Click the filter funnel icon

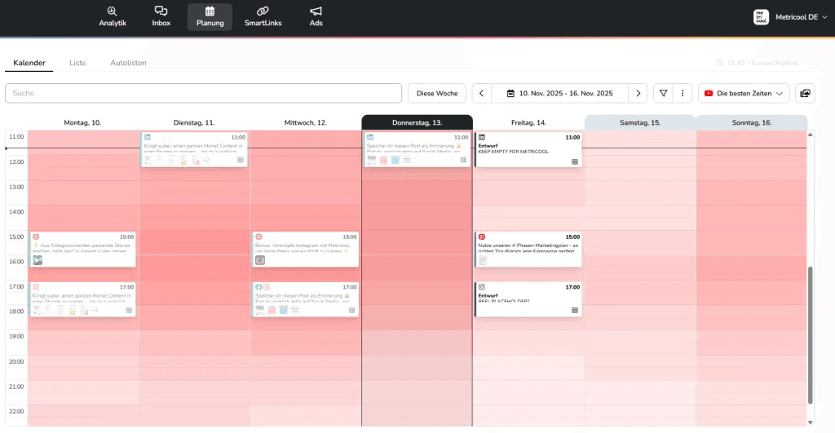(663, 93)
